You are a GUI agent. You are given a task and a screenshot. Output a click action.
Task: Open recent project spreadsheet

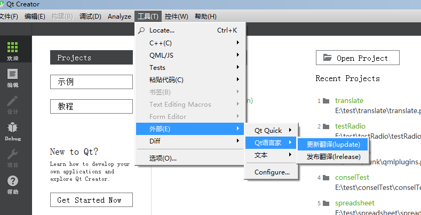pos(355,203)
